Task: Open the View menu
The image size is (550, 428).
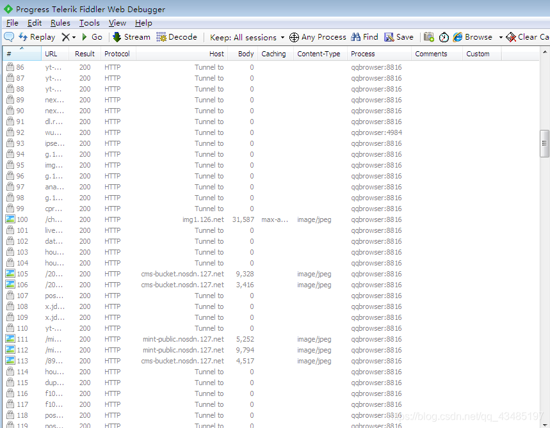Action: point(117,23)
